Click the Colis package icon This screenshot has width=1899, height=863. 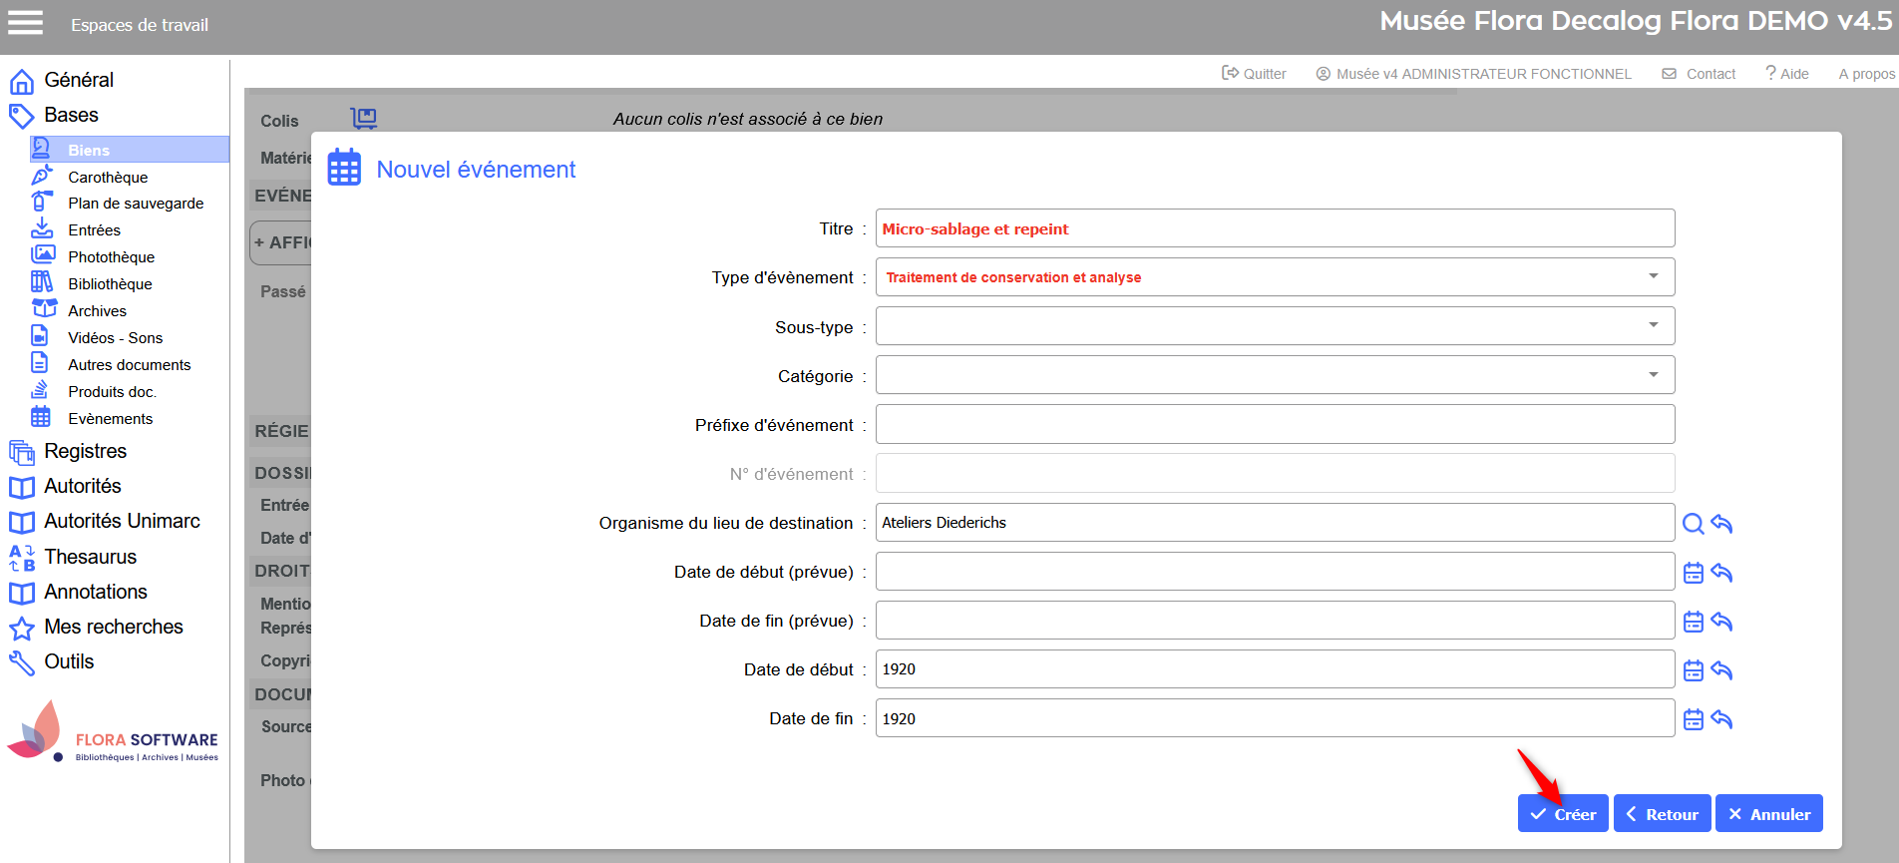pos(364,119)
